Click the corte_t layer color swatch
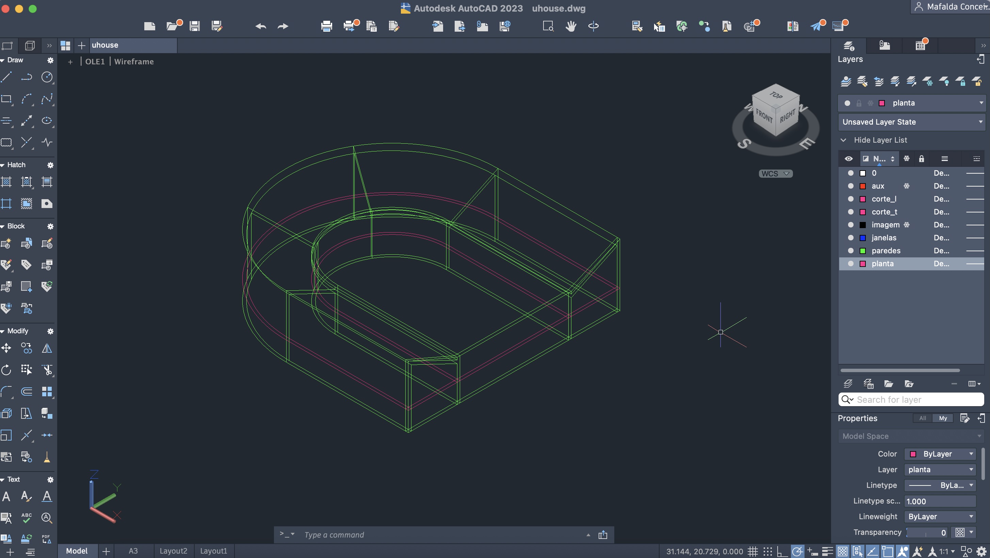Image resolution: width=990 pixels, height=558 pixels. (x=862, y=212)
